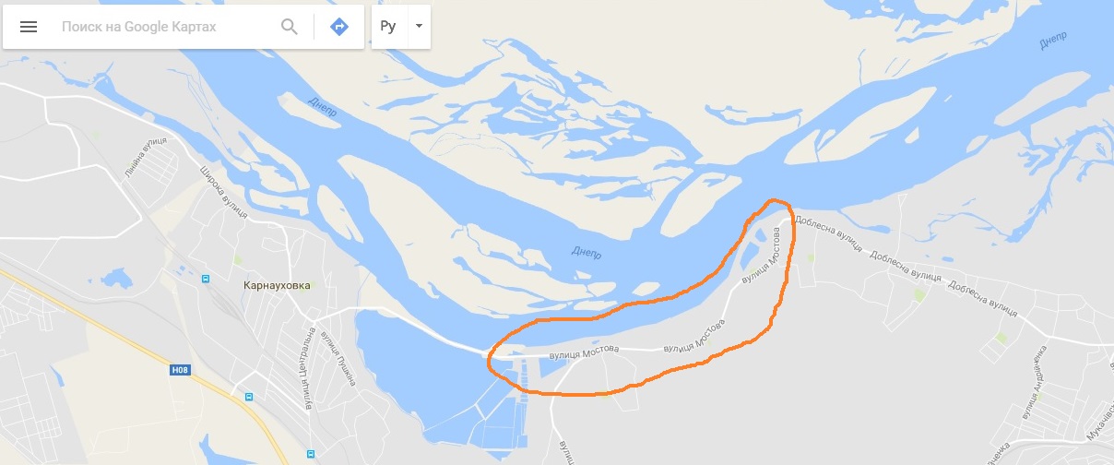This screenshot has width=1114, height=465.
Task: Click the Днепр label just above the orange outline
Action: pyautogui.click(x=587, y=253)
